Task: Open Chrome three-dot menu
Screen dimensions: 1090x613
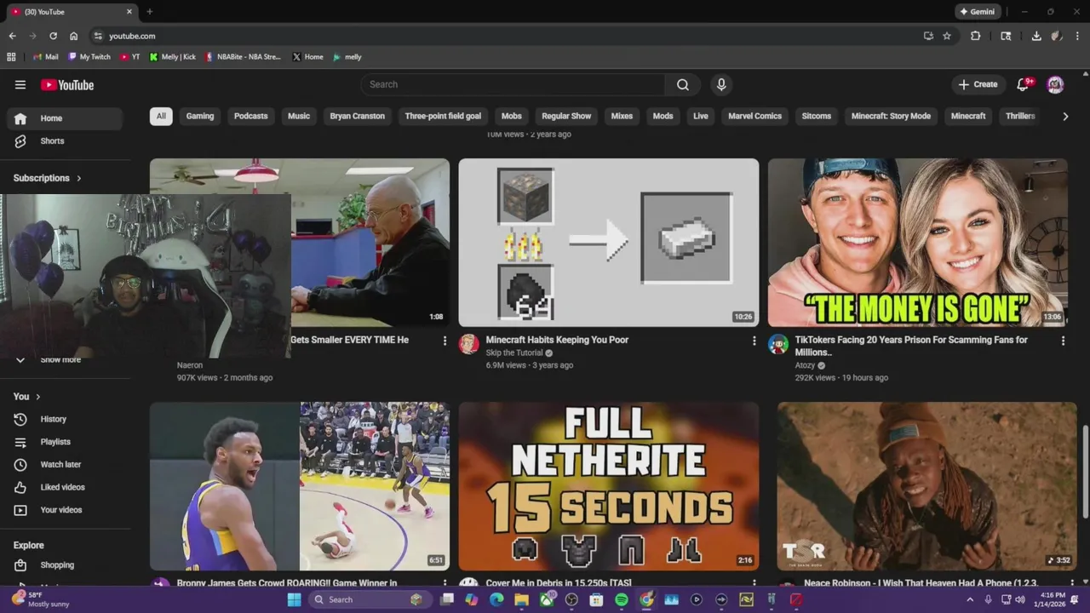Action: (x=1077, y=36)
